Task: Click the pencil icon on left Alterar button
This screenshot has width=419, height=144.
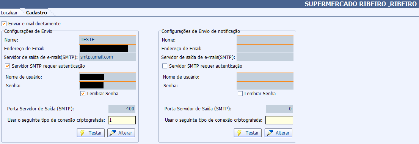Action: pyautogui.click(x=113, y=133)
